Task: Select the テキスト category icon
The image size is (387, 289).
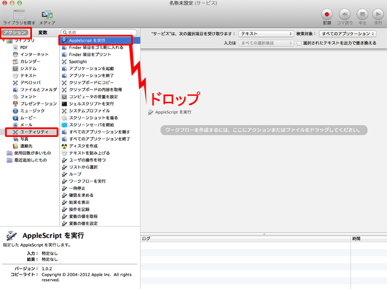Action: tap(15, 76)
